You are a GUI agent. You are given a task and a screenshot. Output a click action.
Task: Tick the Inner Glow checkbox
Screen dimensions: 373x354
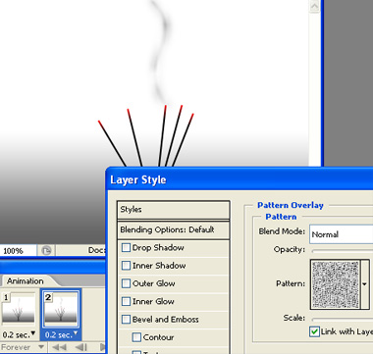click(126, 301)
